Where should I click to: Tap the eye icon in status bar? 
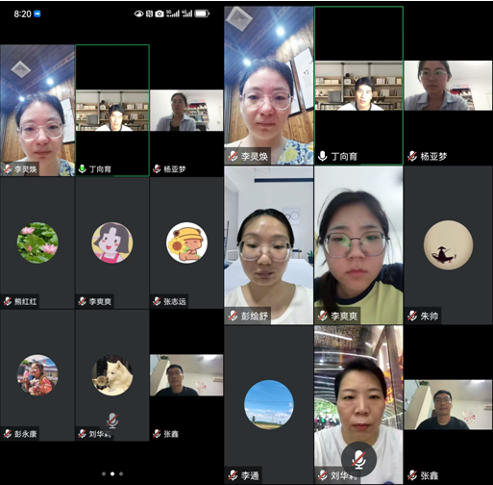[138, 13]
